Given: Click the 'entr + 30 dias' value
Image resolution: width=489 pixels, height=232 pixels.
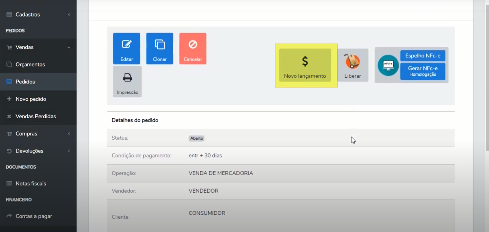Looking at the screenshot, I should tap(205, 156).
